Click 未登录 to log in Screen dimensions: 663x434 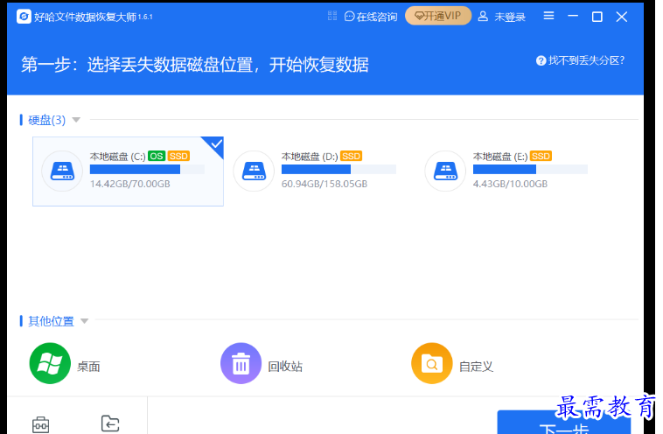[x=501, y=17]
